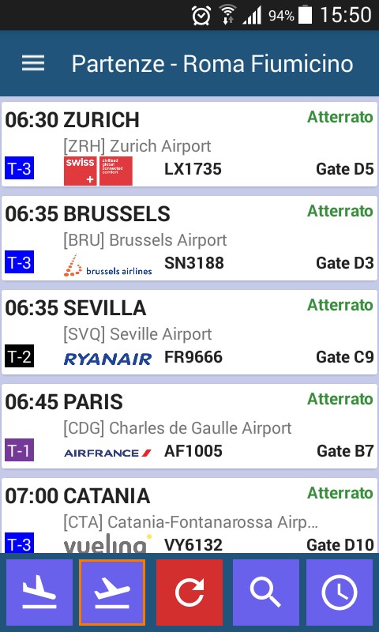Tap the T-2 terminal badge for Sevilla
This screenshot has width=379, height=632.
click(19, 356)
